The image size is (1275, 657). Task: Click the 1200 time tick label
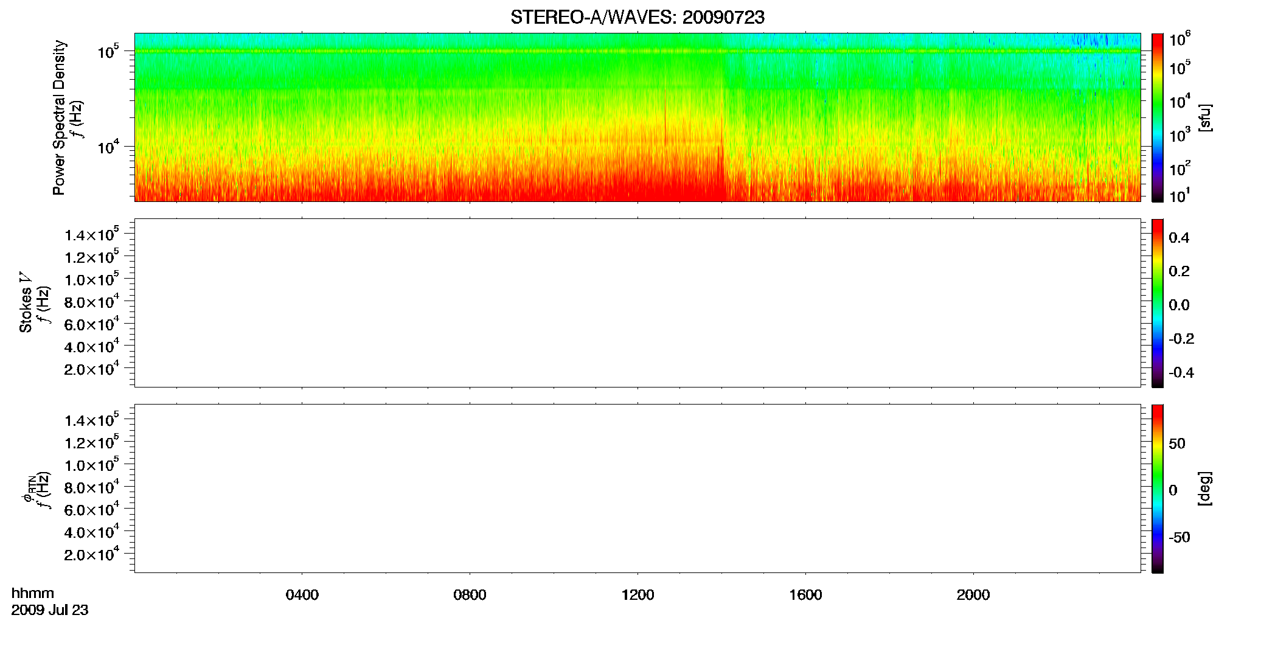pyautogui.click(x=637, y=595)
